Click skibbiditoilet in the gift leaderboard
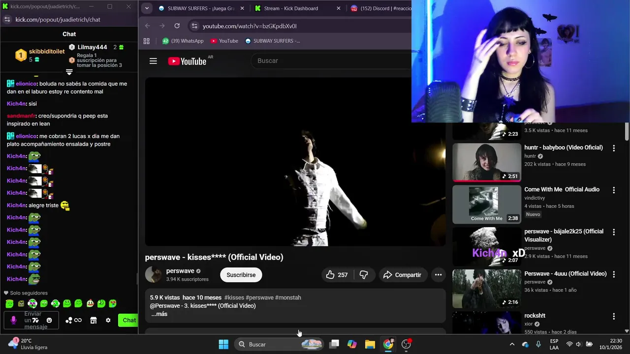This screenshot has width=630, height=354. (x=47, y=51)
